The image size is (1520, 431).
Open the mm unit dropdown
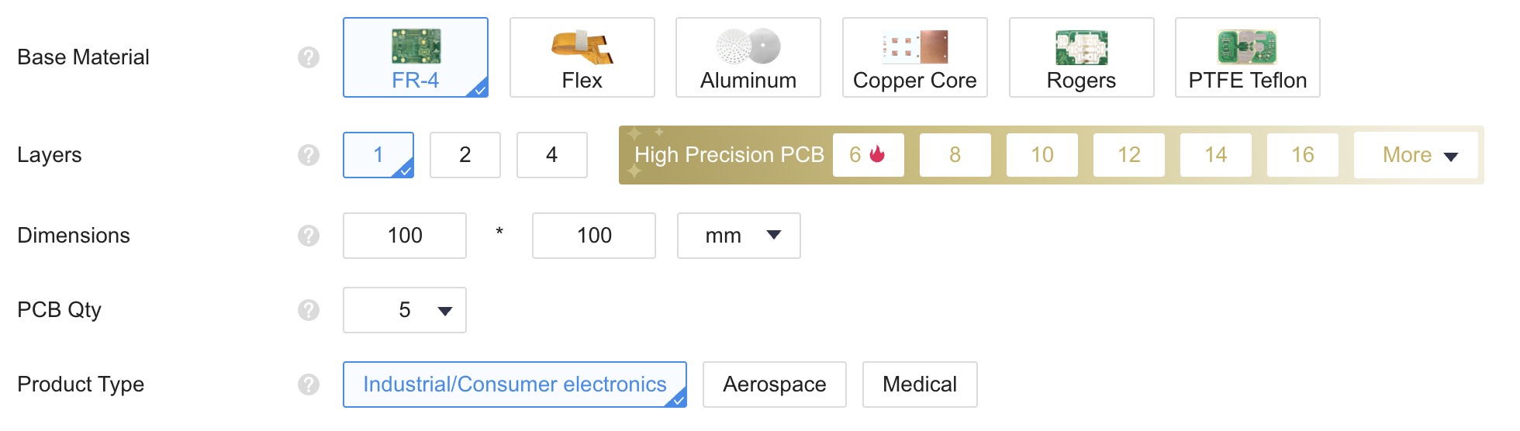coord(738,236)
